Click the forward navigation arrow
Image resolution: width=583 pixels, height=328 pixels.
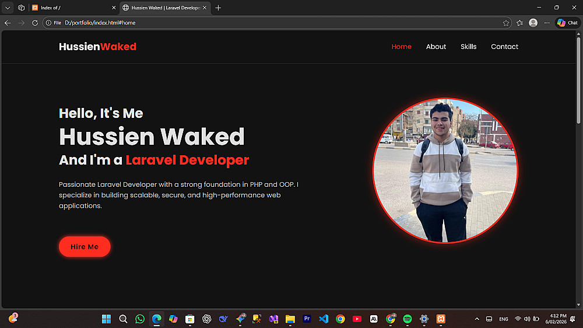coord(21,23)
